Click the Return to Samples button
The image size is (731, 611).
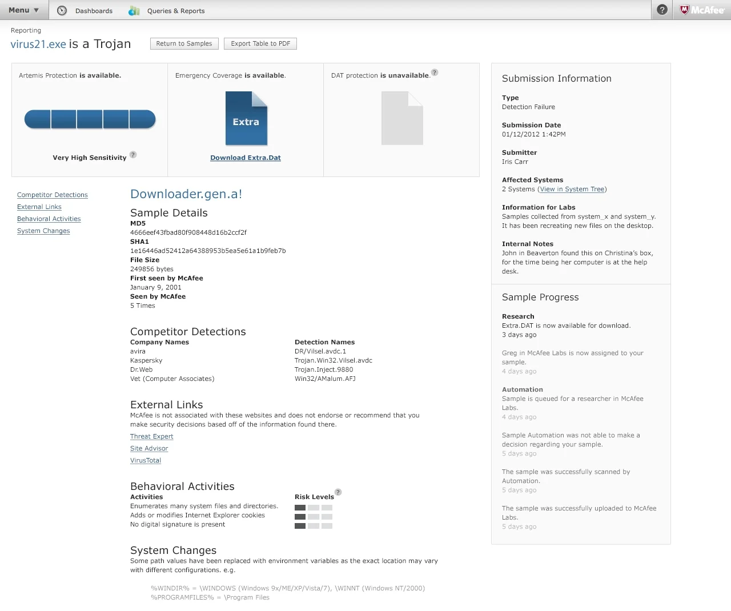tap(184, 43)
